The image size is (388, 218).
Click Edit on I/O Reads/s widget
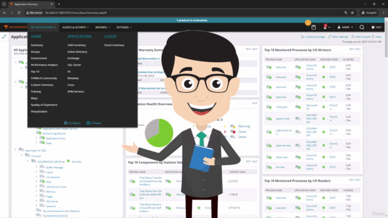(x=352, y=180)
